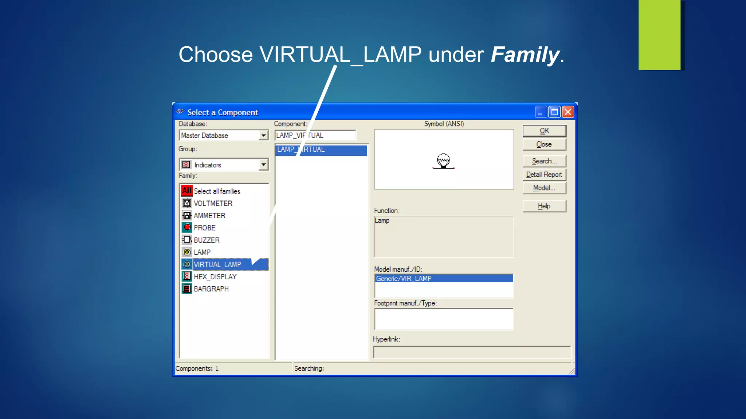Select the HEX_DISPLAY family row

[225, 276]
